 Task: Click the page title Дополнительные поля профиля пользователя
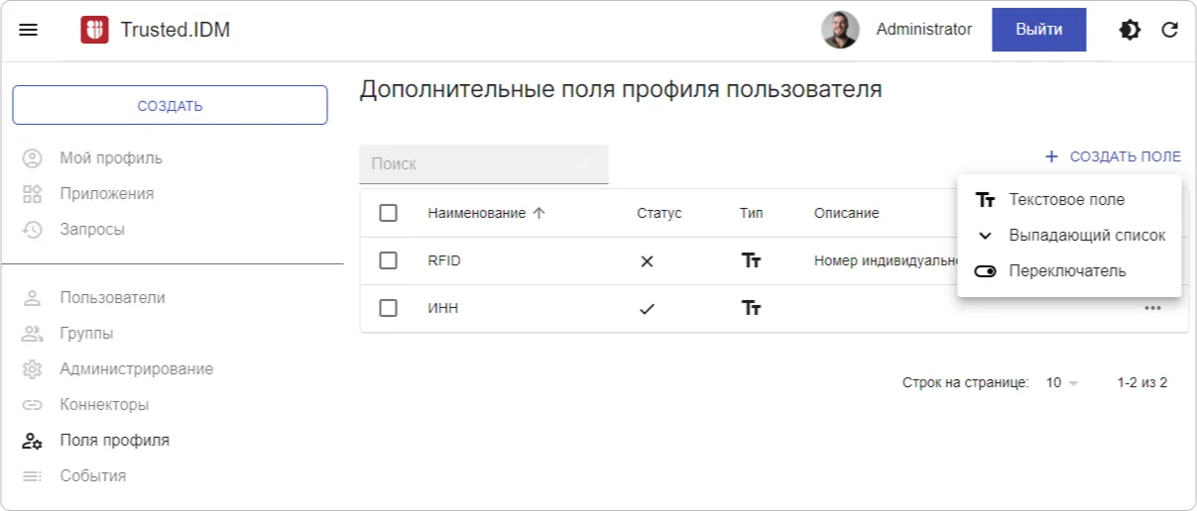tap(621, 89)
